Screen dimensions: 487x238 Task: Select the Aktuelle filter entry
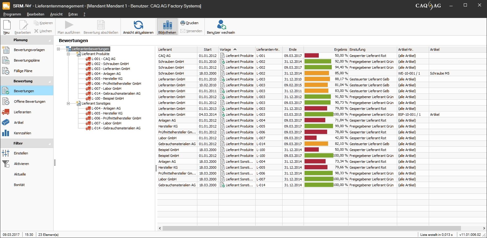20,174
